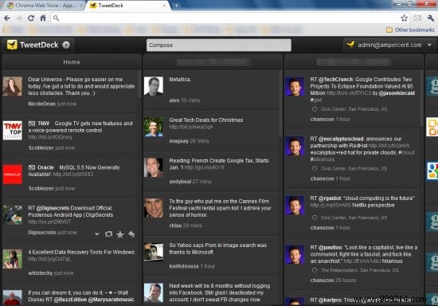
Task: Click the arrow button beside TweetDeck title
Action: pos(66,45)
